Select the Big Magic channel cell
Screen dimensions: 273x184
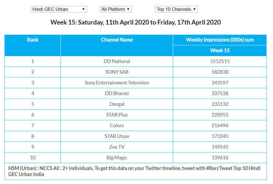pos(117,158)
